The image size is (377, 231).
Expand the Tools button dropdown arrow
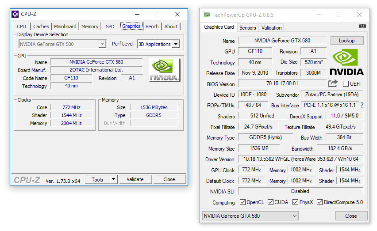[114, 179]
